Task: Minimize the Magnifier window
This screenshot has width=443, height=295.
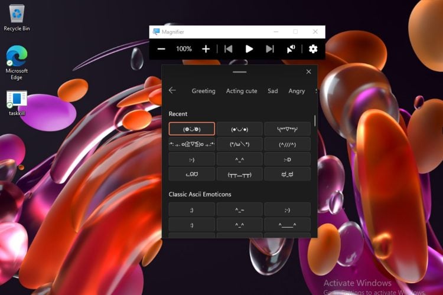Action: (276, 32)
